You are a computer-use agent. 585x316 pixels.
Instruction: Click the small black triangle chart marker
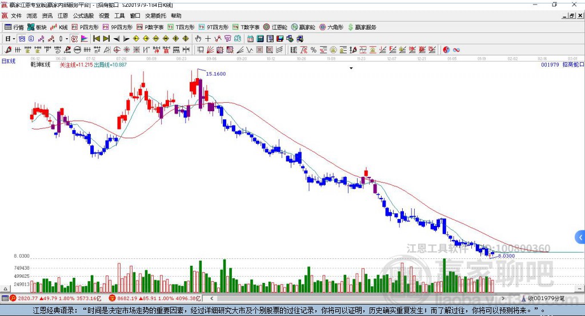[351, 68]
